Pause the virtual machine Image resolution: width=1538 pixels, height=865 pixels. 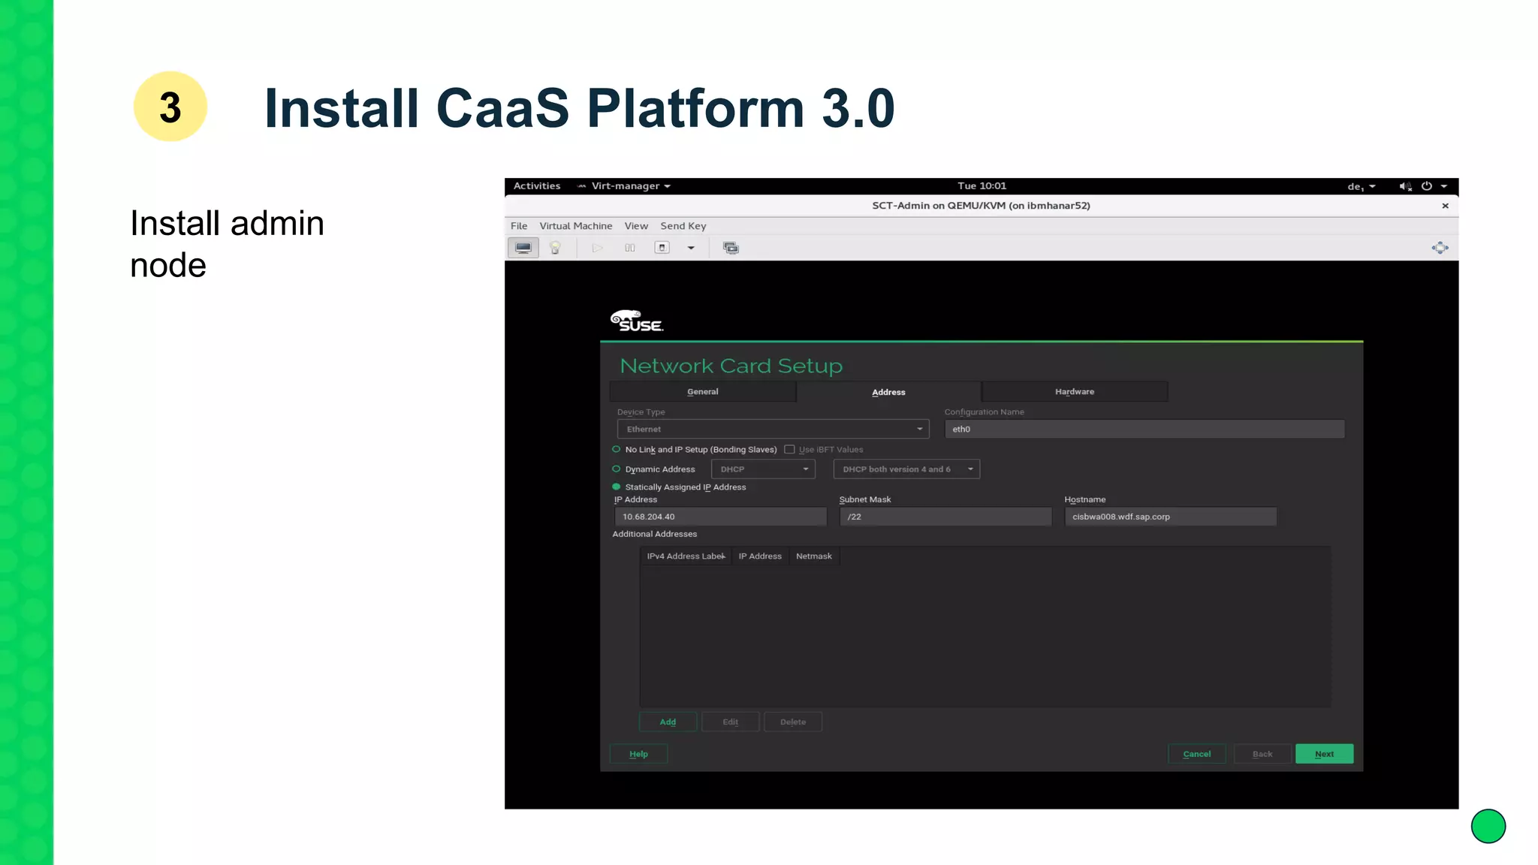pyautogui.click(x=629, y=248)
